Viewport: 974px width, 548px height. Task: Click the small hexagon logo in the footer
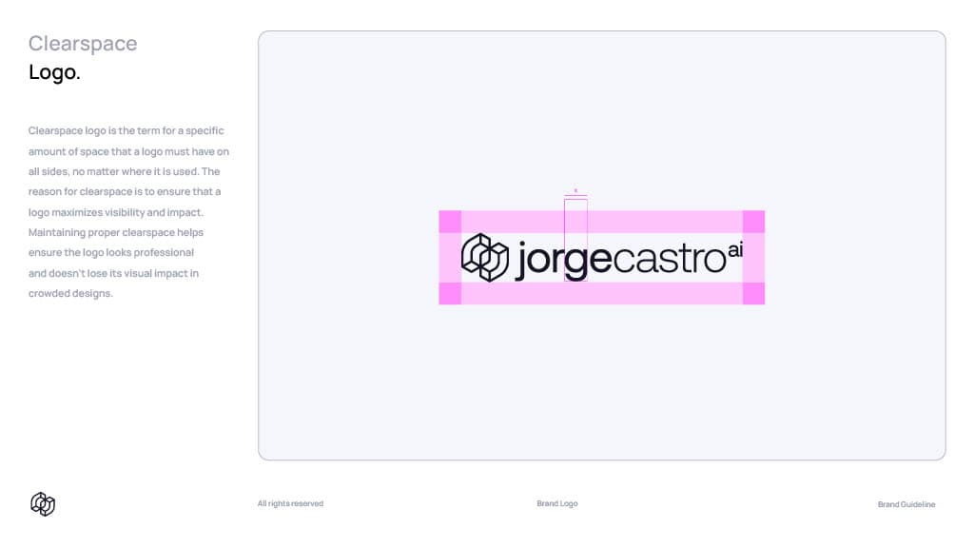pyautogui.click(x=43, y=504)
